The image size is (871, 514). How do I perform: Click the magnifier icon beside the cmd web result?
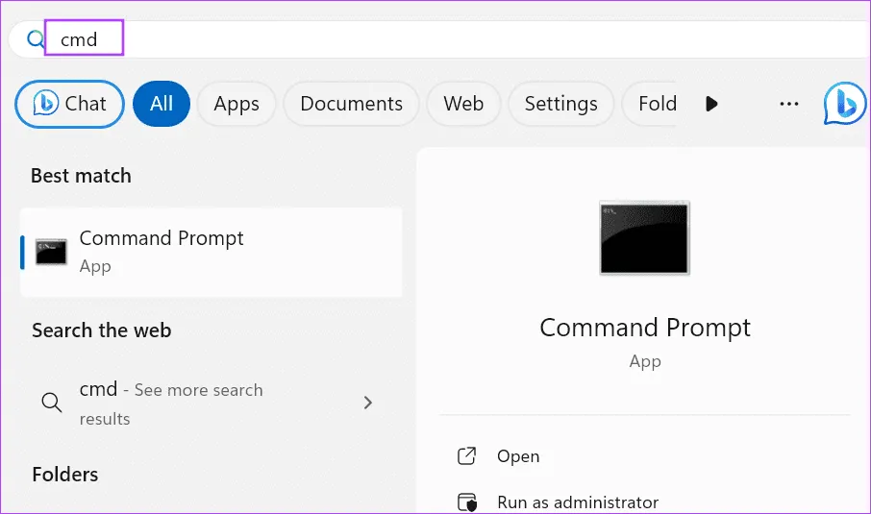[x=51, y=403]
